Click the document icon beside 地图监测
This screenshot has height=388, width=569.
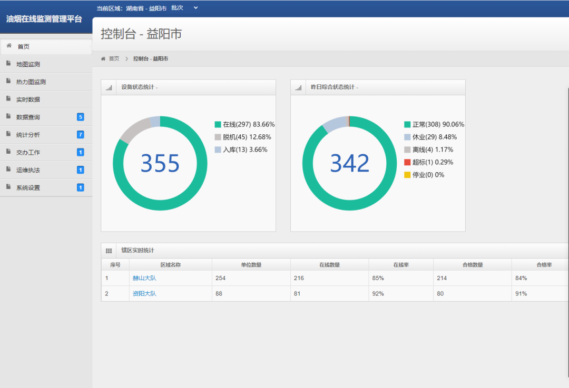point(8,64)
